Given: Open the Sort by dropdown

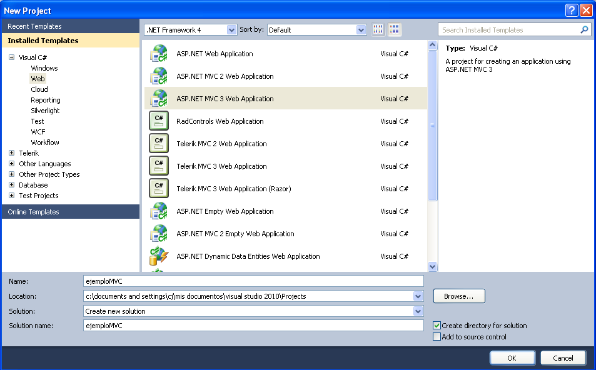Looking at the screenshot, I should click(x=361, y=29).
